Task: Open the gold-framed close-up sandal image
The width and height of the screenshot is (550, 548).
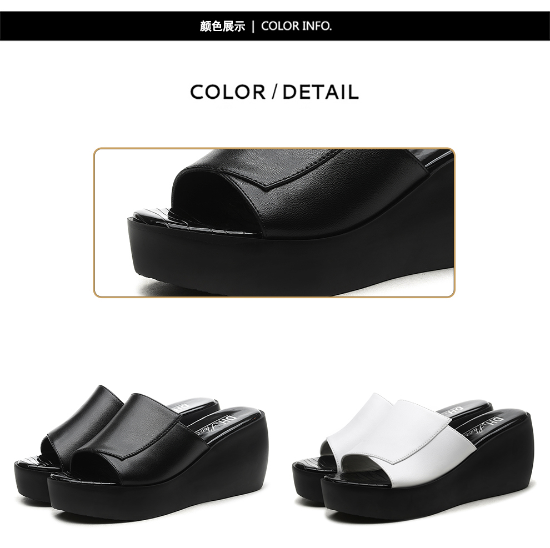Action: [x=274, y=223]
